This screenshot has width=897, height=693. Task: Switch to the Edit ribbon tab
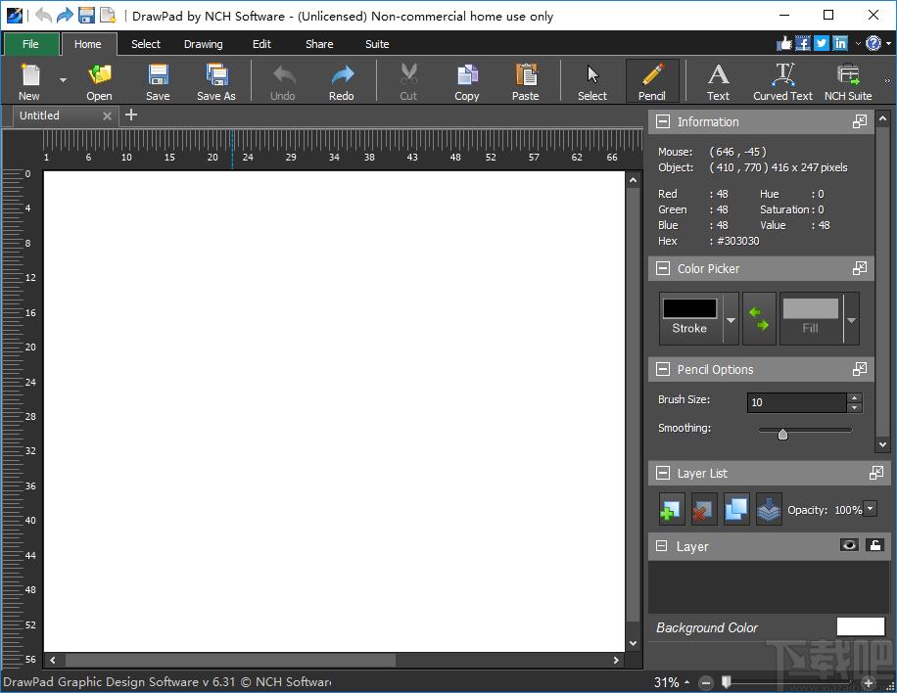point(262,44)
